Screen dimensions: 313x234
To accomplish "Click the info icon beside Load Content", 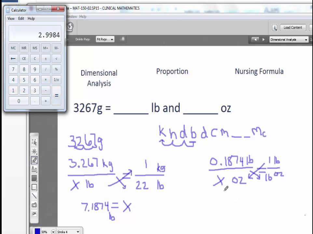I will coord(275,28).
